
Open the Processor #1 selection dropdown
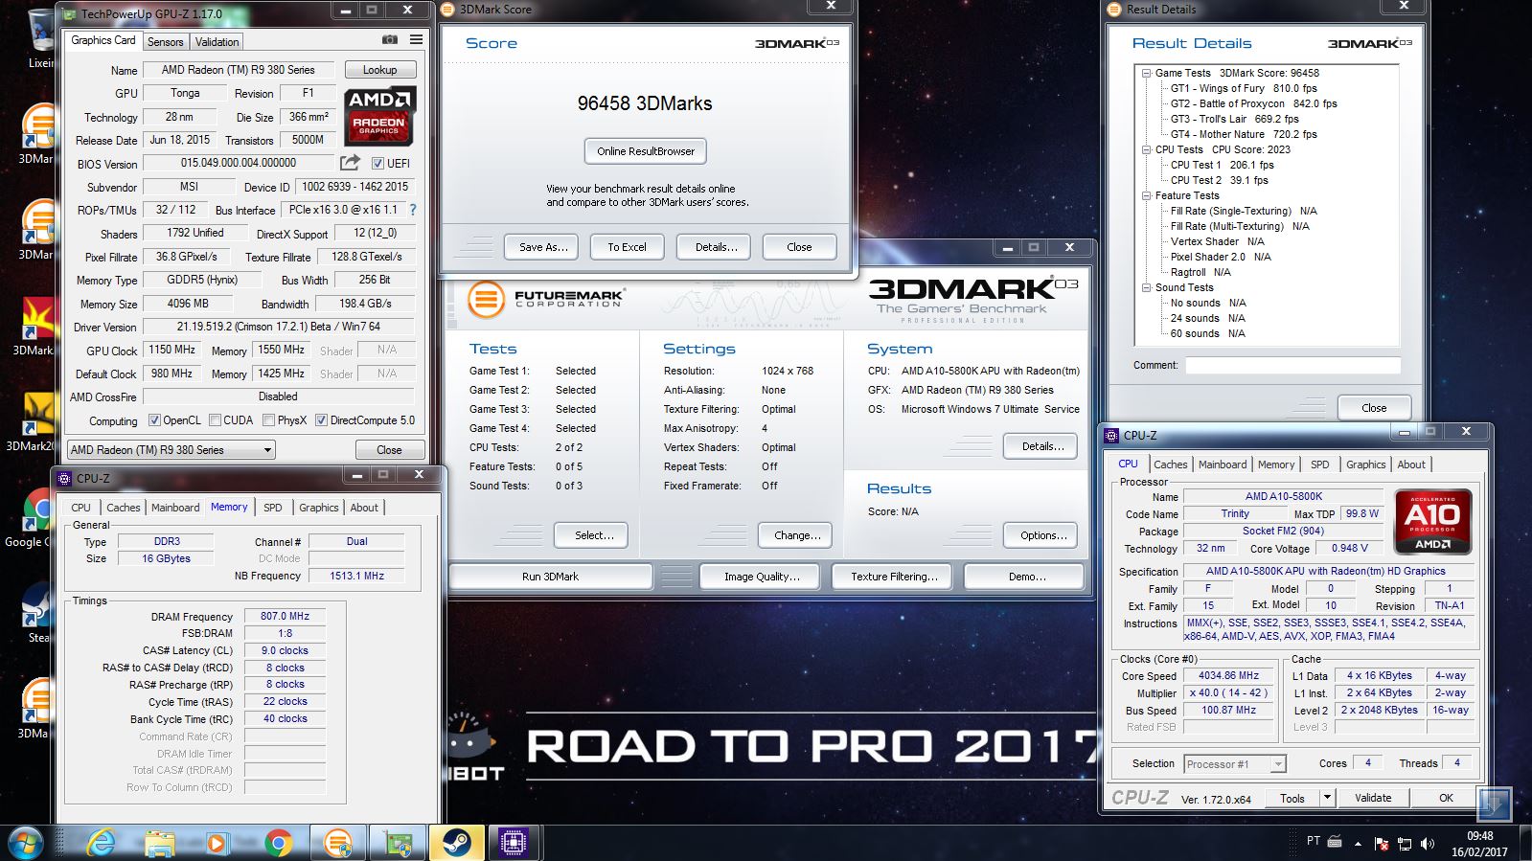pyautogui.click(x=1234, y=763)
